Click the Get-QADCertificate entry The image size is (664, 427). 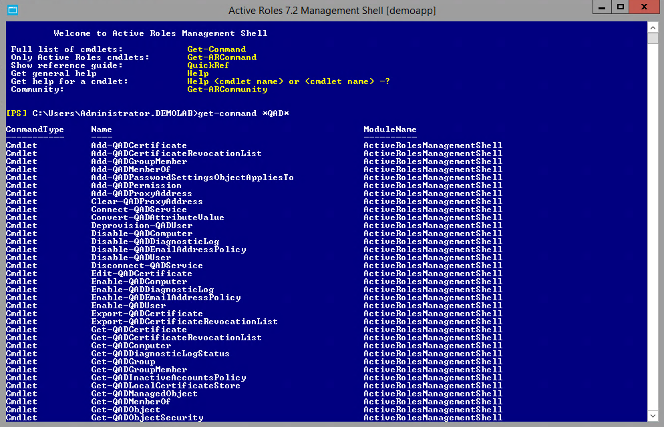[x=139, y=330]
